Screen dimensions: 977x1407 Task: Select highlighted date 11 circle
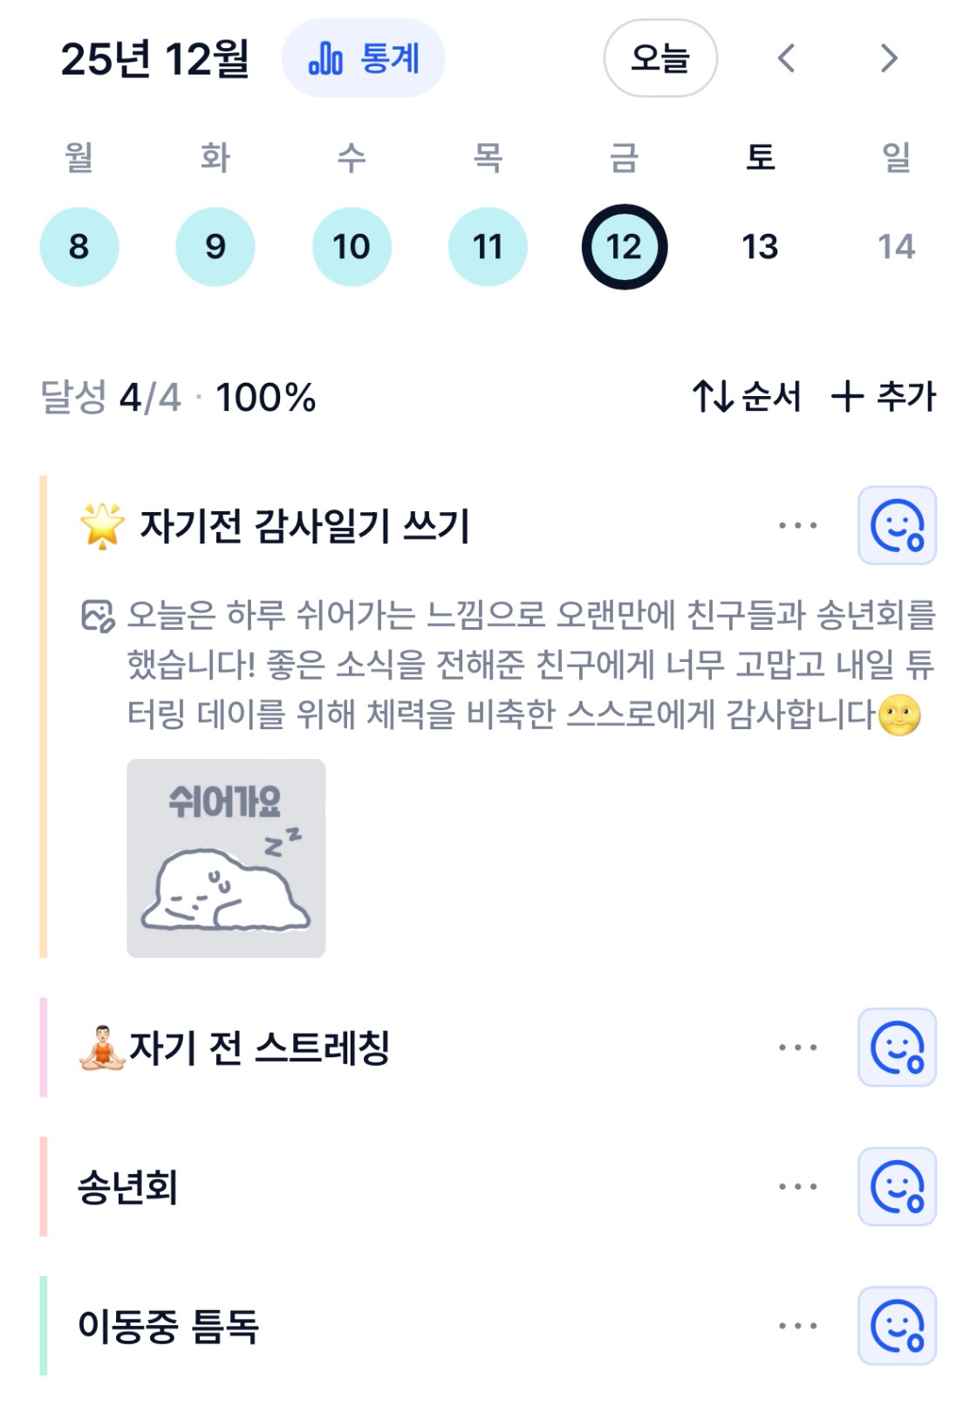488,247
